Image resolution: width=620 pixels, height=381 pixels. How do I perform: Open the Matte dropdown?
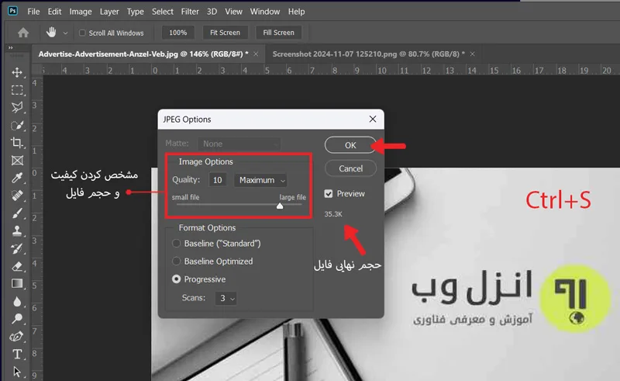coord(239,144)
